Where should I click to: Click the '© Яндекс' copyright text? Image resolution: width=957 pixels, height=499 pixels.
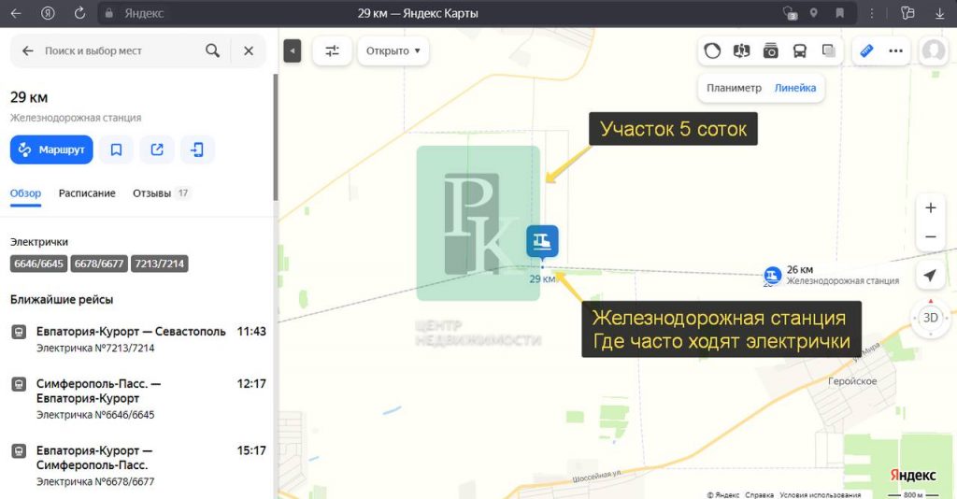coord(722,494)
